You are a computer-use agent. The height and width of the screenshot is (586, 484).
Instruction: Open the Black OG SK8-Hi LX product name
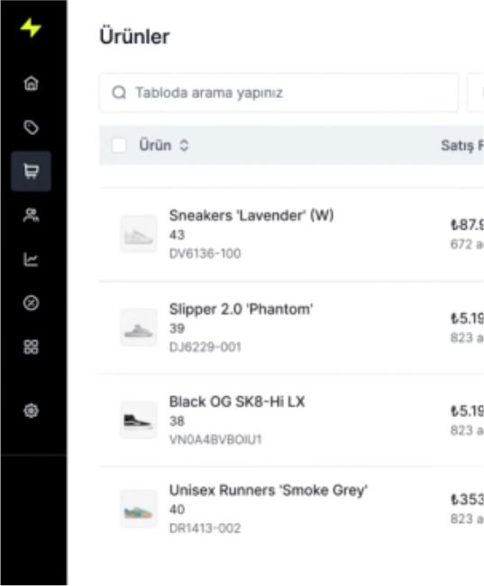[237, 401]
